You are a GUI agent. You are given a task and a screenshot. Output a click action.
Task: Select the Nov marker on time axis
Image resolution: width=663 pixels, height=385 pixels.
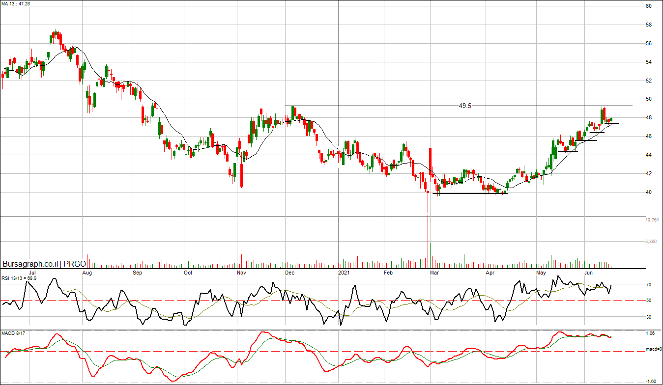point(241,272)
